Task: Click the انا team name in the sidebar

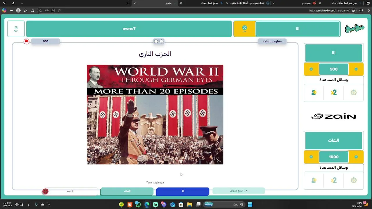Action: 334,53
